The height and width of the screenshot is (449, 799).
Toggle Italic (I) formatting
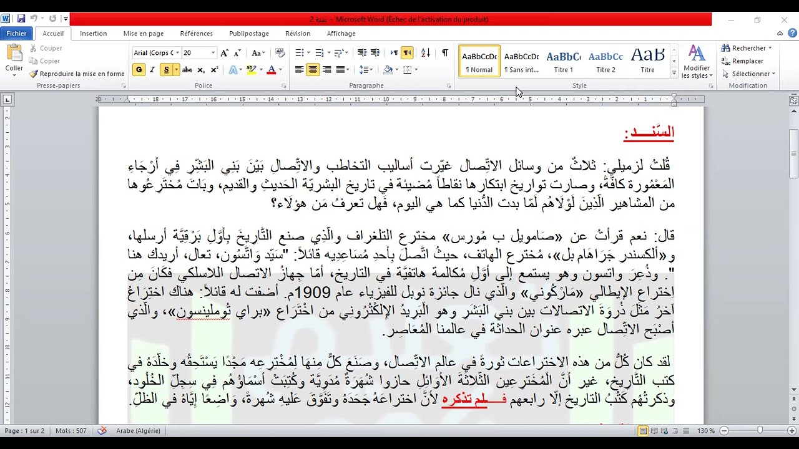[x=152, y=70]
